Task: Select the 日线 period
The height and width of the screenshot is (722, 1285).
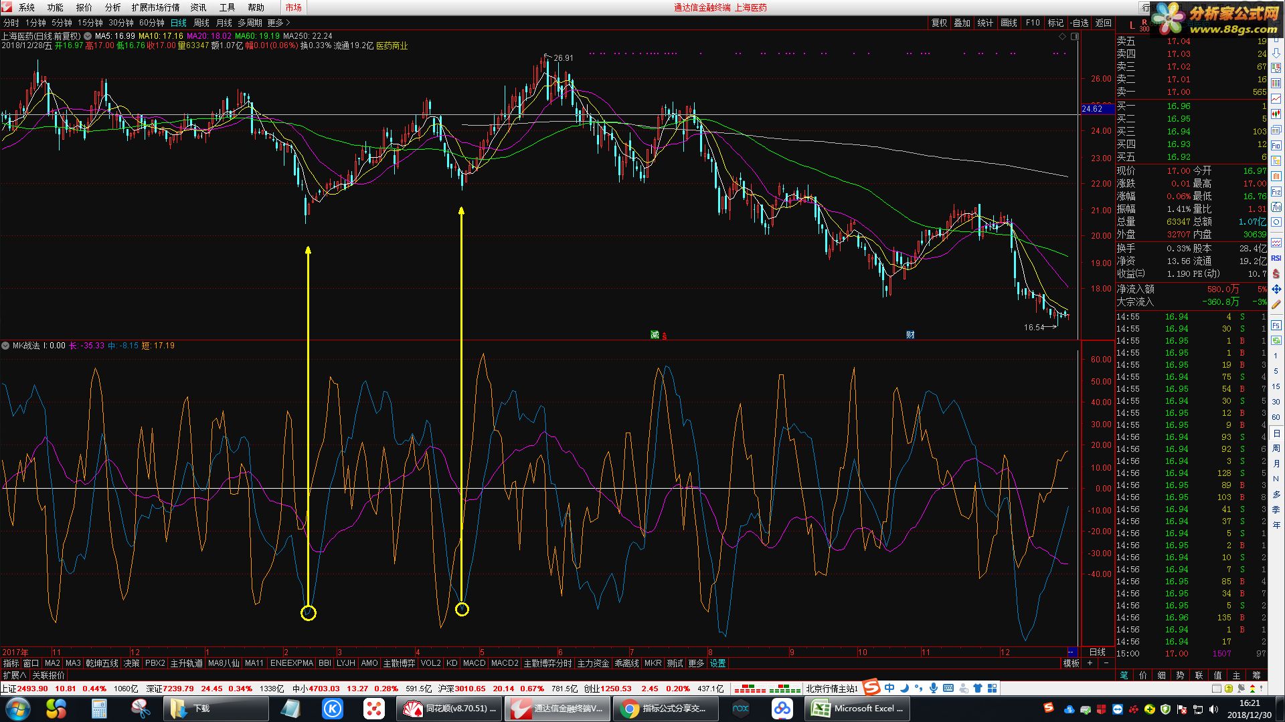Action: (179, 23)
